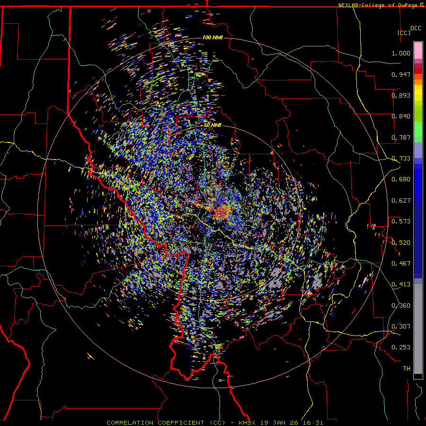
Task: Select the 1.000 legend value
Action: point(401,53)
